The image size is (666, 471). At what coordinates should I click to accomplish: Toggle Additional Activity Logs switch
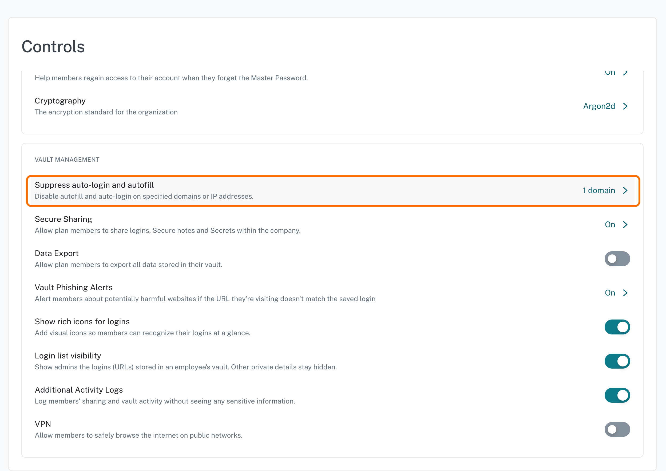[x=617, y=395]
